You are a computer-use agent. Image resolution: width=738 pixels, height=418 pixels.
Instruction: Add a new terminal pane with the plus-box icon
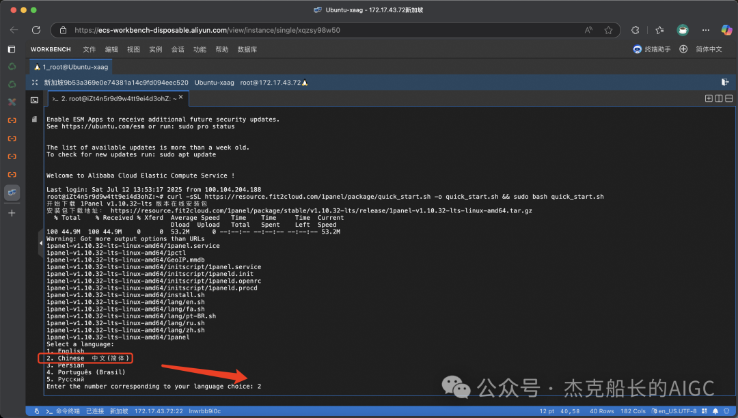point(709,98)
